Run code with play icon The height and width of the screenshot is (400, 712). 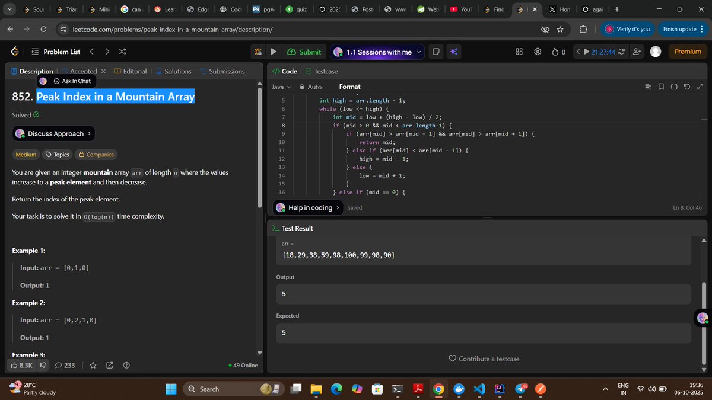(274, 52)
